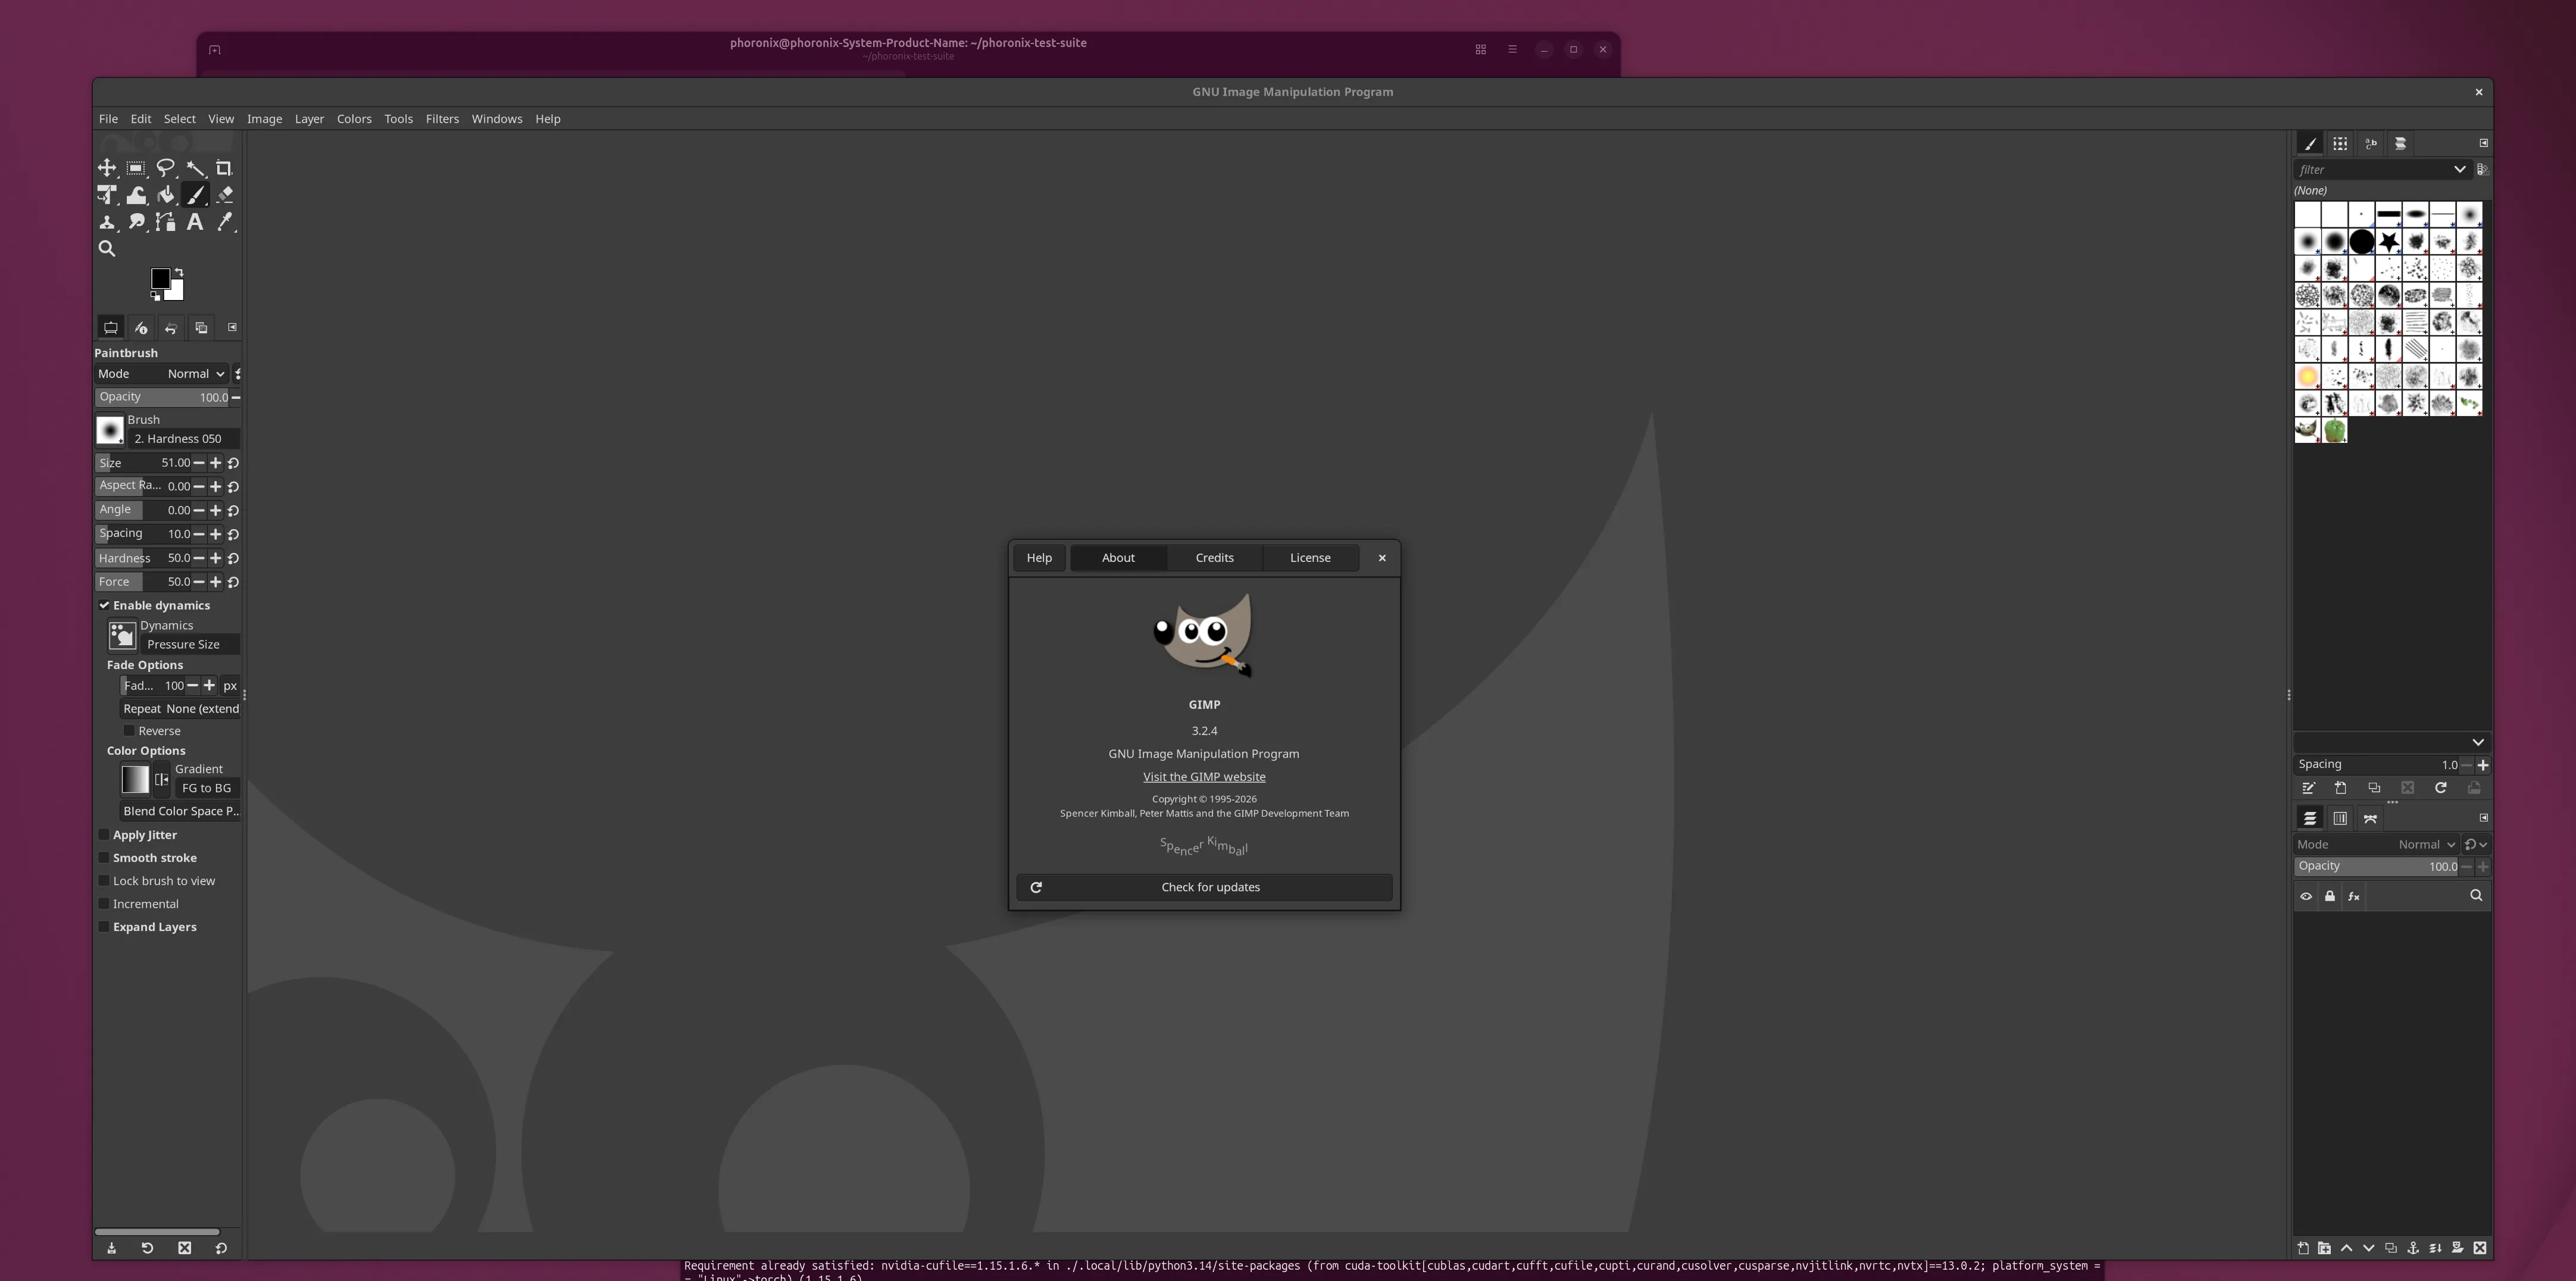
Task: Enable the Smooth stroke option
Action: pyautogui.click(x=104, y=857)
